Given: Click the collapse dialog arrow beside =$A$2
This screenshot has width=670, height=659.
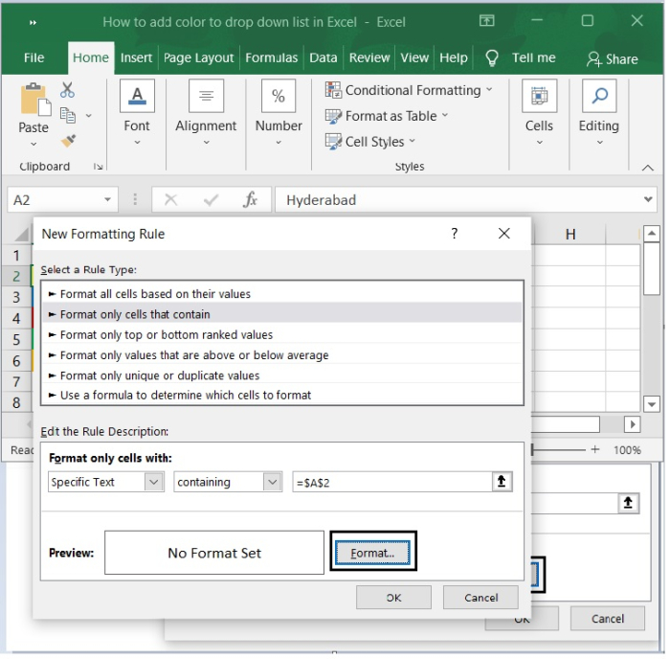Looking at the screenshot, I should 502,482.
